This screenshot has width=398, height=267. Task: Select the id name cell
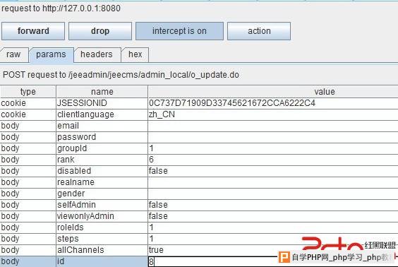point(102,261)
